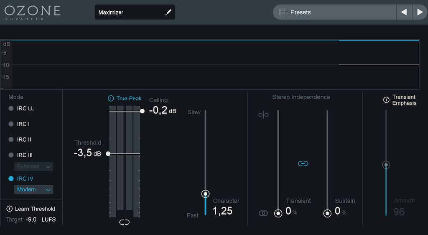The height and width of the screenshot is (235, 428).
Task: Open the Modern style dropdown
Action: tap(34, 190)
